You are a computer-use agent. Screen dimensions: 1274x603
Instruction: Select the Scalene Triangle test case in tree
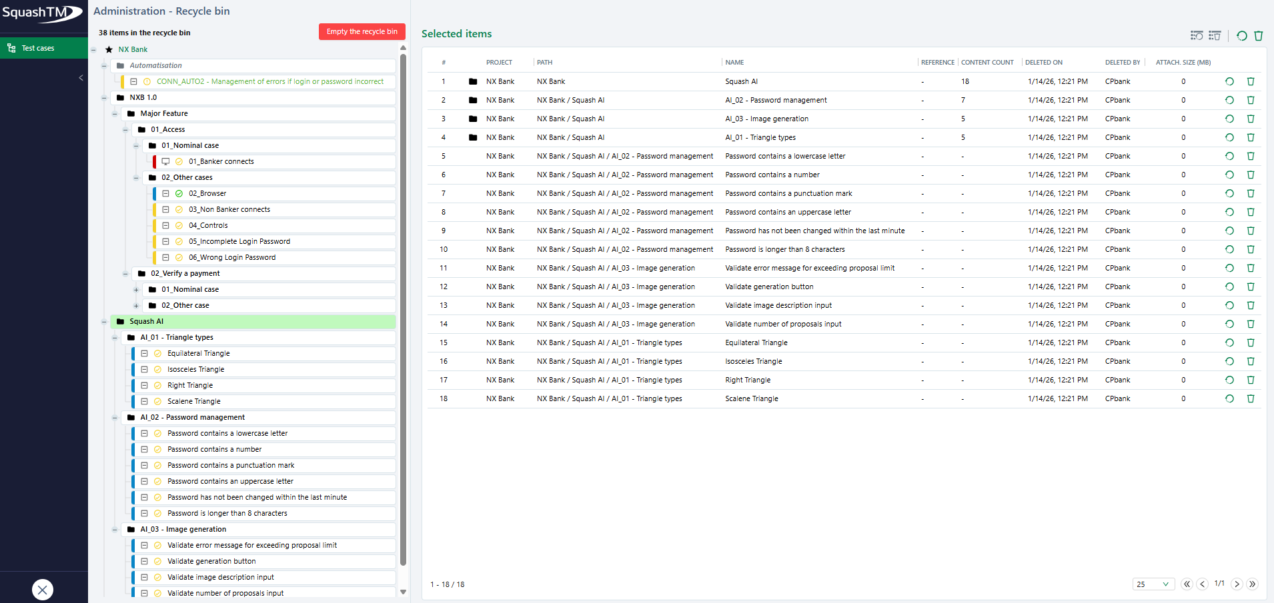coord(193,401)
